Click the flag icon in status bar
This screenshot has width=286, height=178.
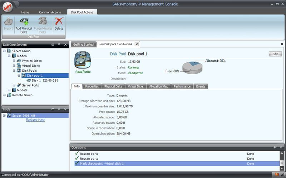[x=277, y=174]
